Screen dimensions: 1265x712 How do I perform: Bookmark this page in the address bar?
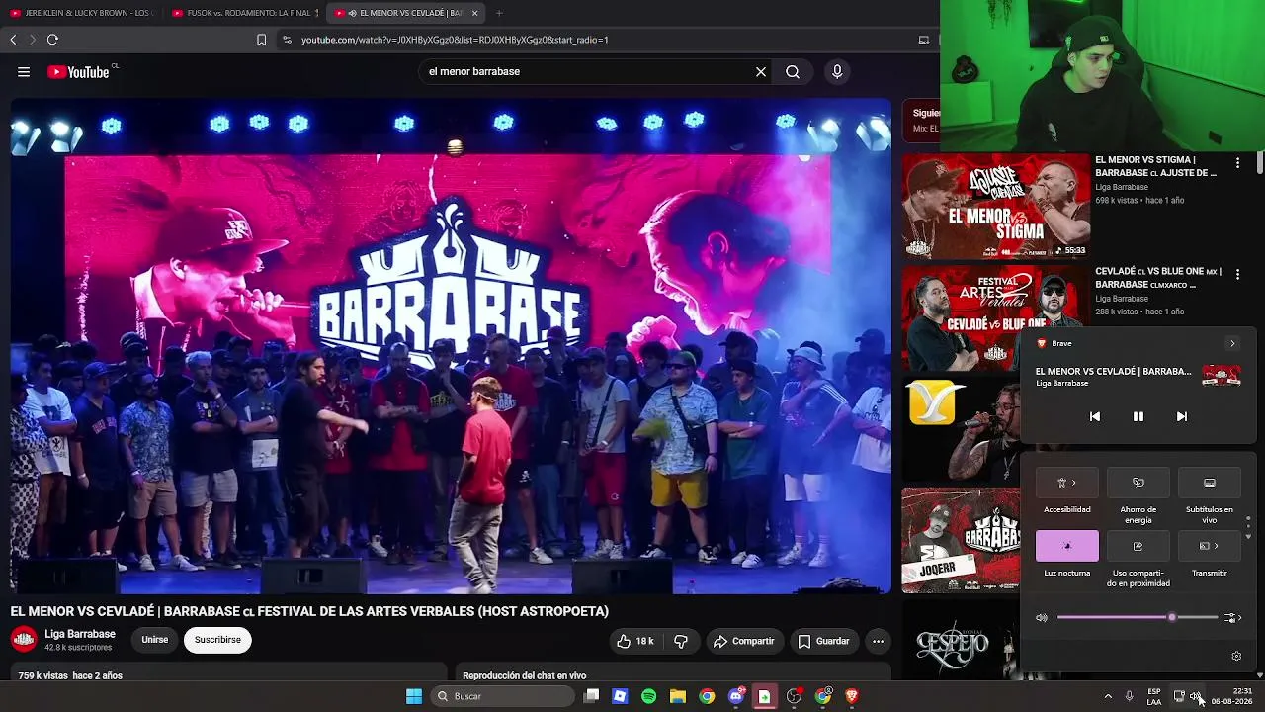[261, 40]
